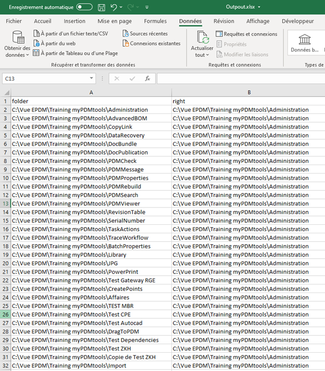Screen dimensions: 325x371
Task: Open the Undo history dropdown arrow
Action: (121, 8)
